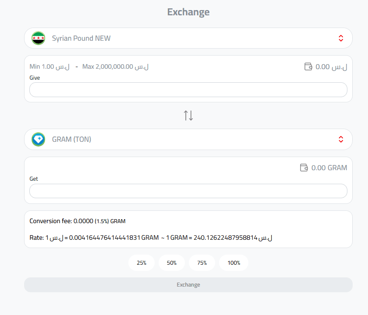Focus the Get amount input field
The height and width of the screenshot is (315, 368).
click(188, 191)
